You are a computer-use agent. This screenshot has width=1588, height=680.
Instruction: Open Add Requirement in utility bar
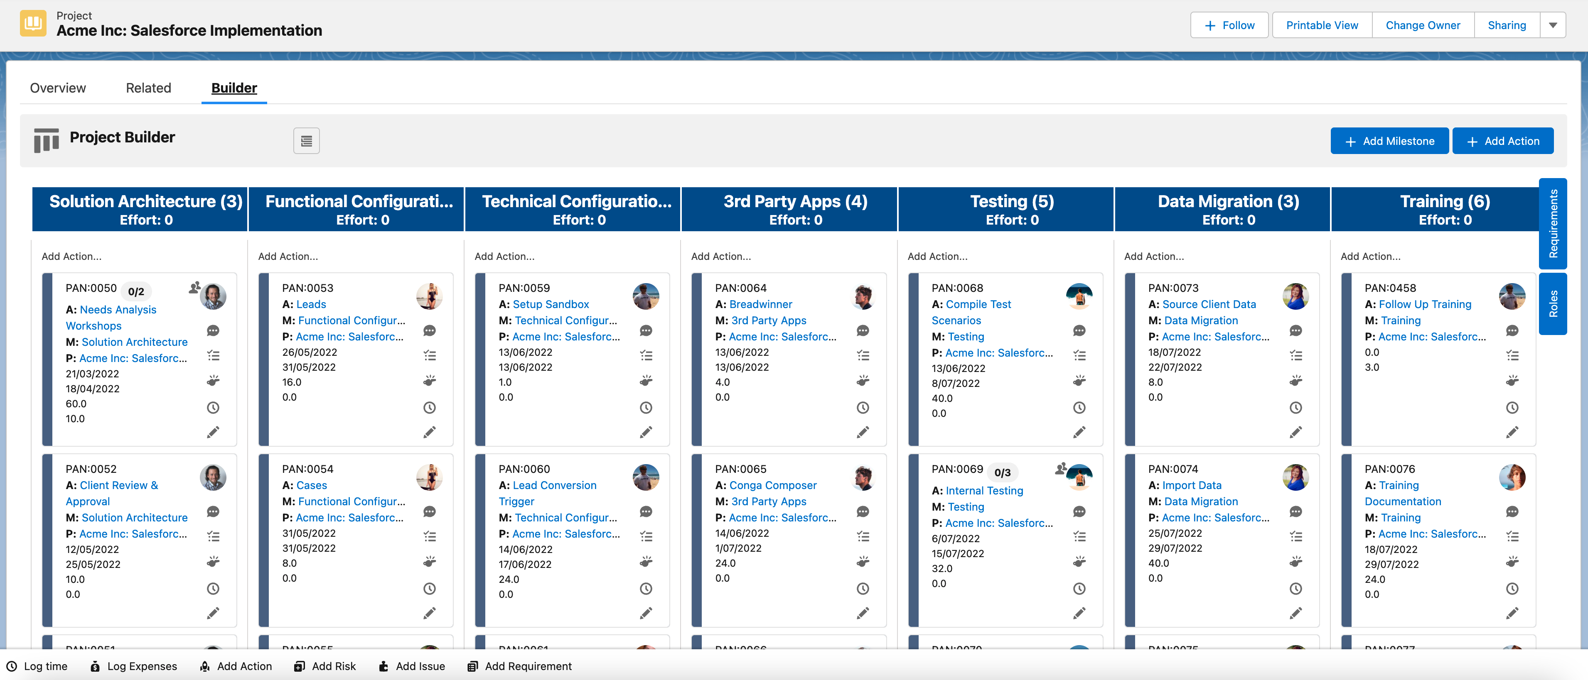click(520, 666)
